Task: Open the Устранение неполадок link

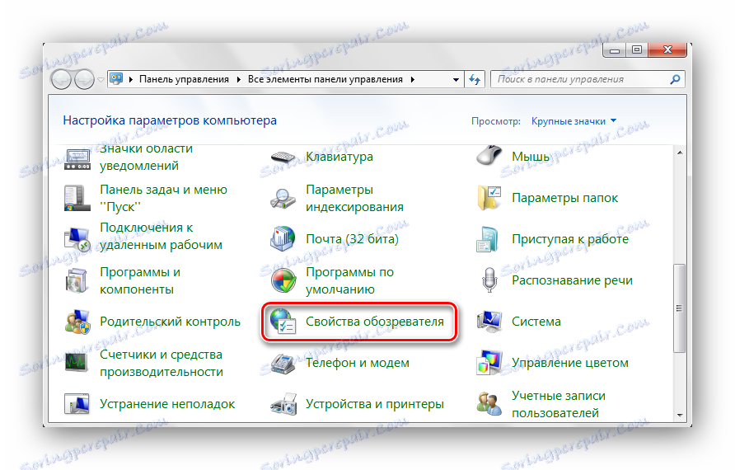Action: [x=167, y=404]
